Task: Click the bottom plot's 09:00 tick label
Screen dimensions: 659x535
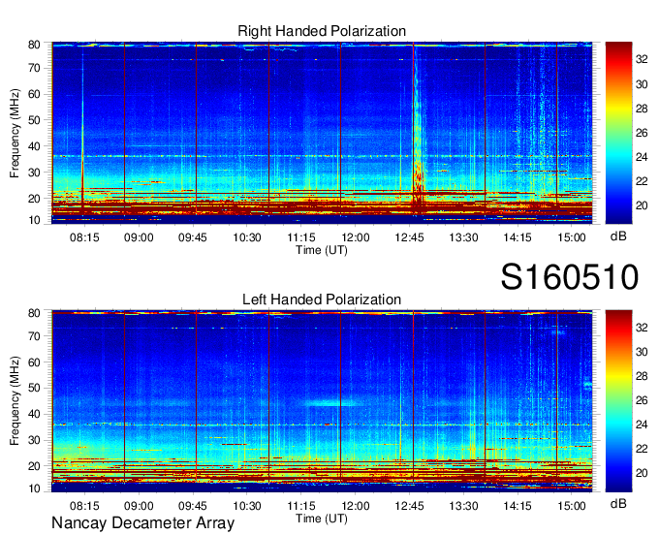Action: [x=139, y=506]
